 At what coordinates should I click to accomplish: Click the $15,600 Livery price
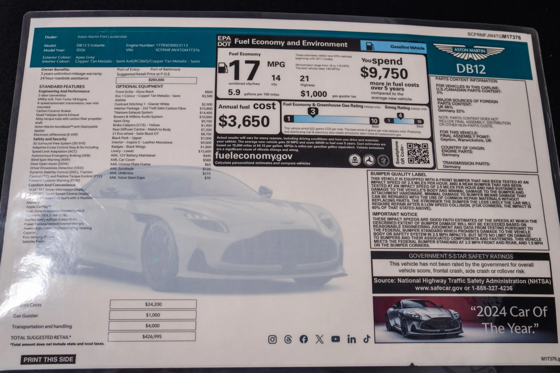click(x=205, y=151)
